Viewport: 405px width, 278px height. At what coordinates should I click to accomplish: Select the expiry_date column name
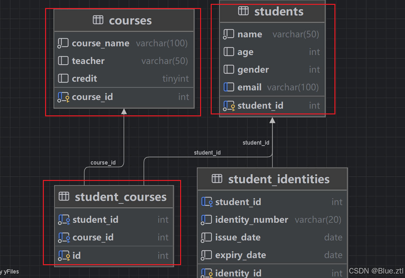point(241,255)
